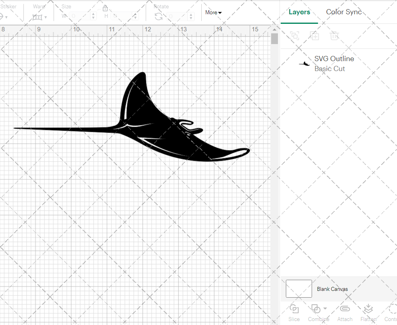Click the Combine shapes icon
Screen dimensions: 397x325
point(316,309)
